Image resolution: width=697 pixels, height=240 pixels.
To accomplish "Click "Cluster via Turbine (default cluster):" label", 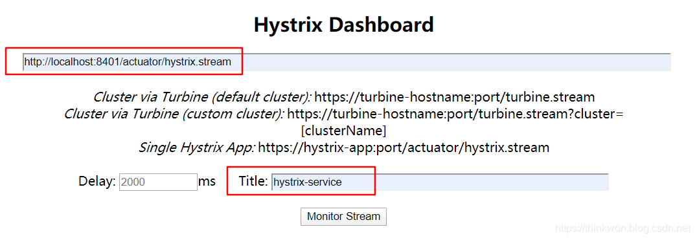I will [x=202, y=97].
